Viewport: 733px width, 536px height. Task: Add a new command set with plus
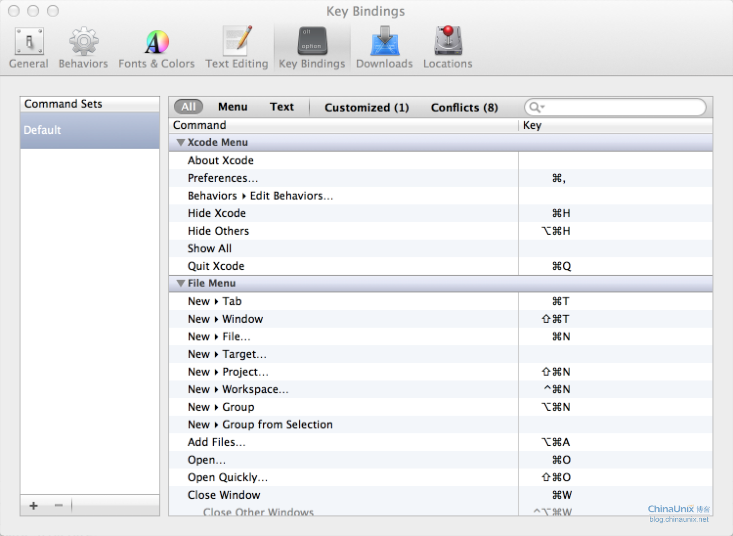click(x=34, y=505)
